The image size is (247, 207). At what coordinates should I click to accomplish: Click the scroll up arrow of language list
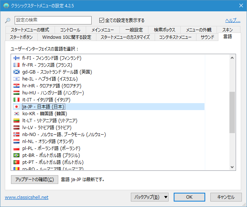(232, 58)
